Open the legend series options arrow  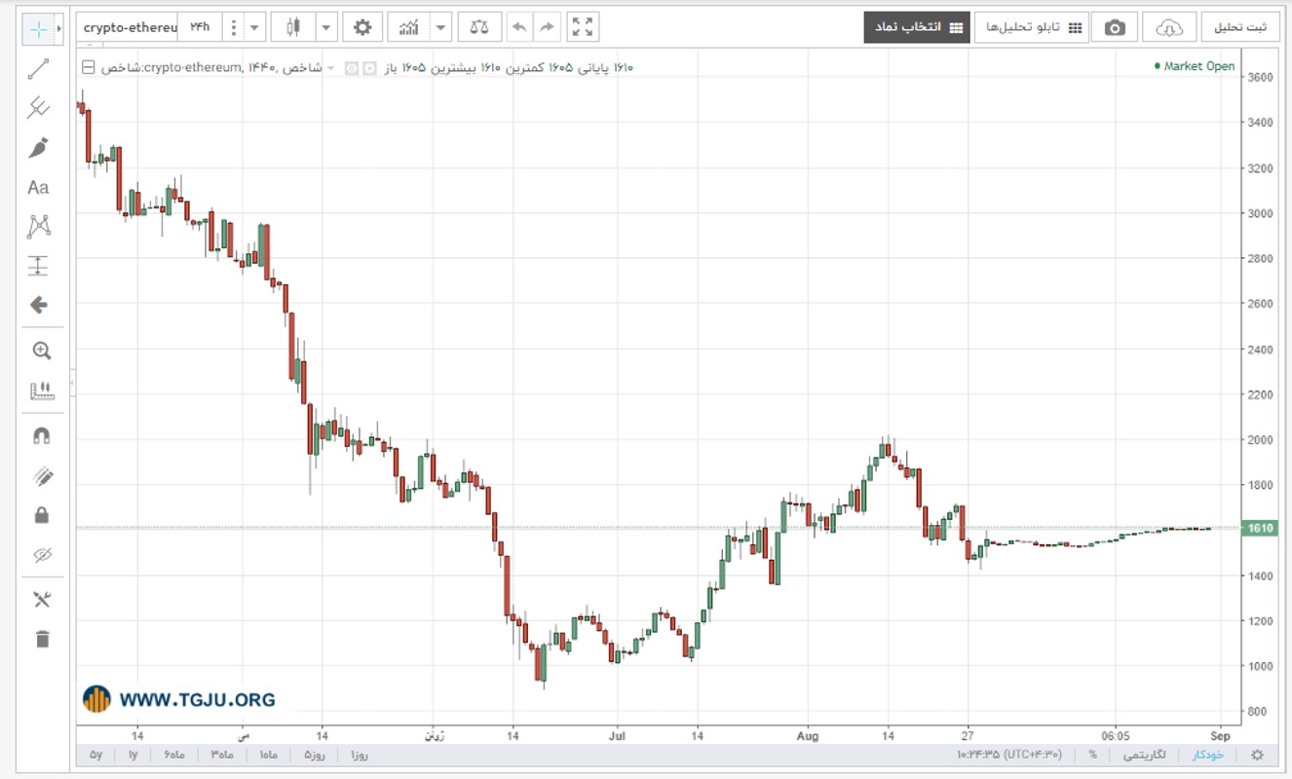tap(331, 67)
